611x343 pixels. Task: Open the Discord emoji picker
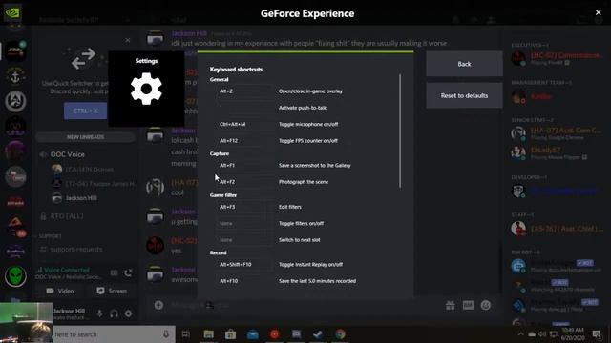pos(486,305)
